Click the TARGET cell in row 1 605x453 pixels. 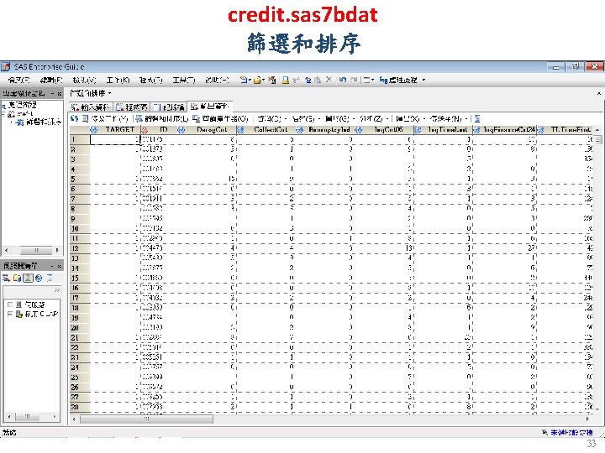click(x=114, y=139)
